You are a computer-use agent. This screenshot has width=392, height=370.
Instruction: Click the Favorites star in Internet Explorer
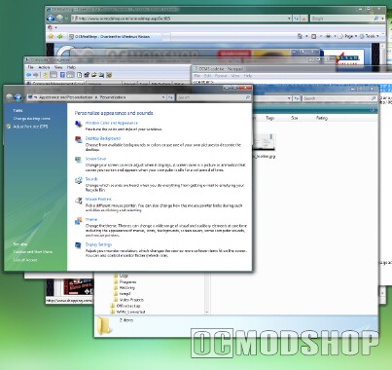point(51,36)
